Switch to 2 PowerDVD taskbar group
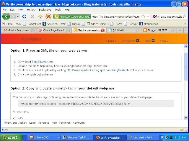189x141 pixels. tap(44, 137)
